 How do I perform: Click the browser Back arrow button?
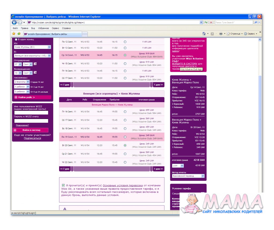tap(14, 22)
